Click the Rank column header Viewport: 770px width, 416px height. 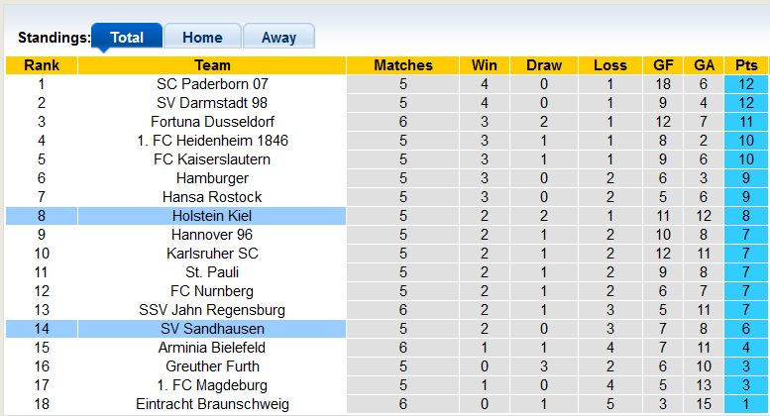coord(42,65)
